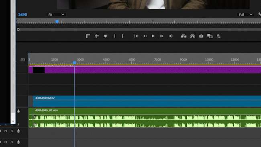This screenshot has height=147, width=261.
Task: Click the right-pointing arrow below the left panel
Action: click(x=18, y=125)
